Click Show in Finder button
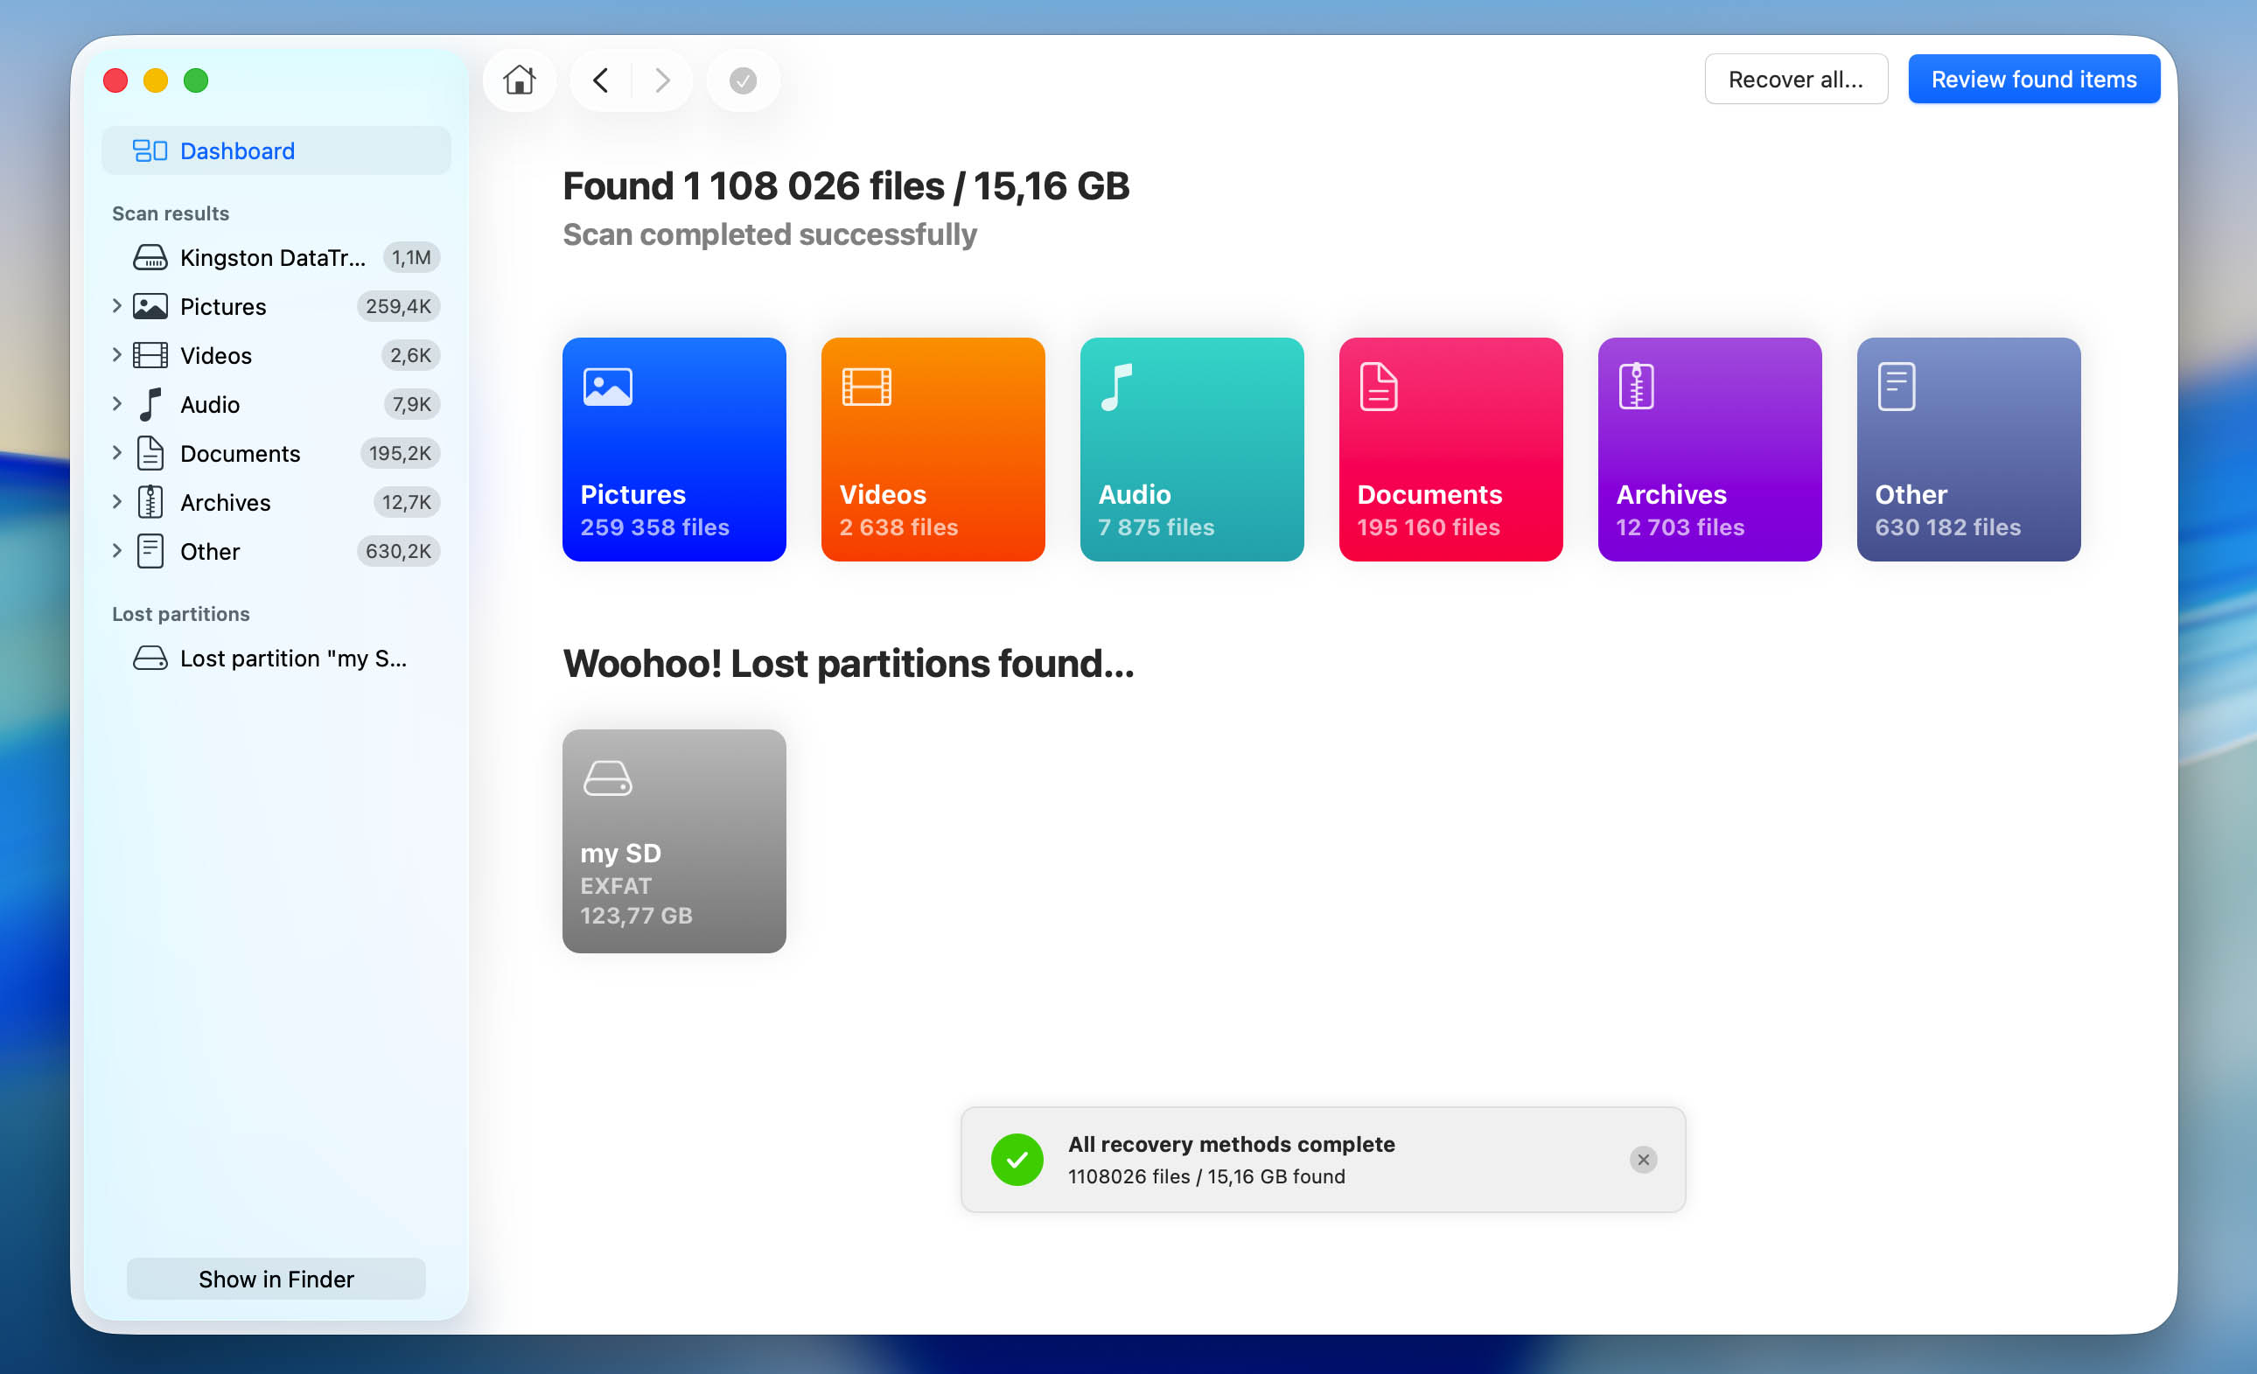Image resolution: width=2257 pixels, height=1374 pixels. [276, 1279]
